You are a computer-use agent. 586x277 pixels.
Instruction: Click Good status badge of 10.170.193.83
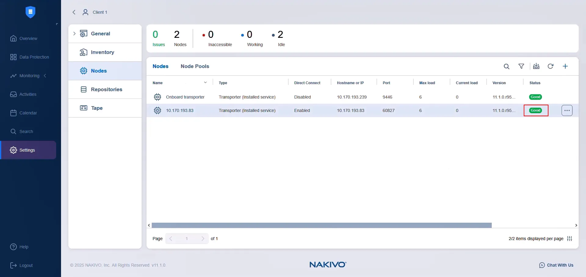coord(536,110)
